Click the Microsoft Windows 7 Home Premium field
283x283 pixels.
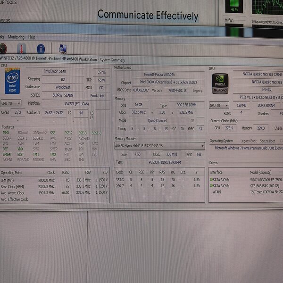pyautogui.click(x=246, y=148)
